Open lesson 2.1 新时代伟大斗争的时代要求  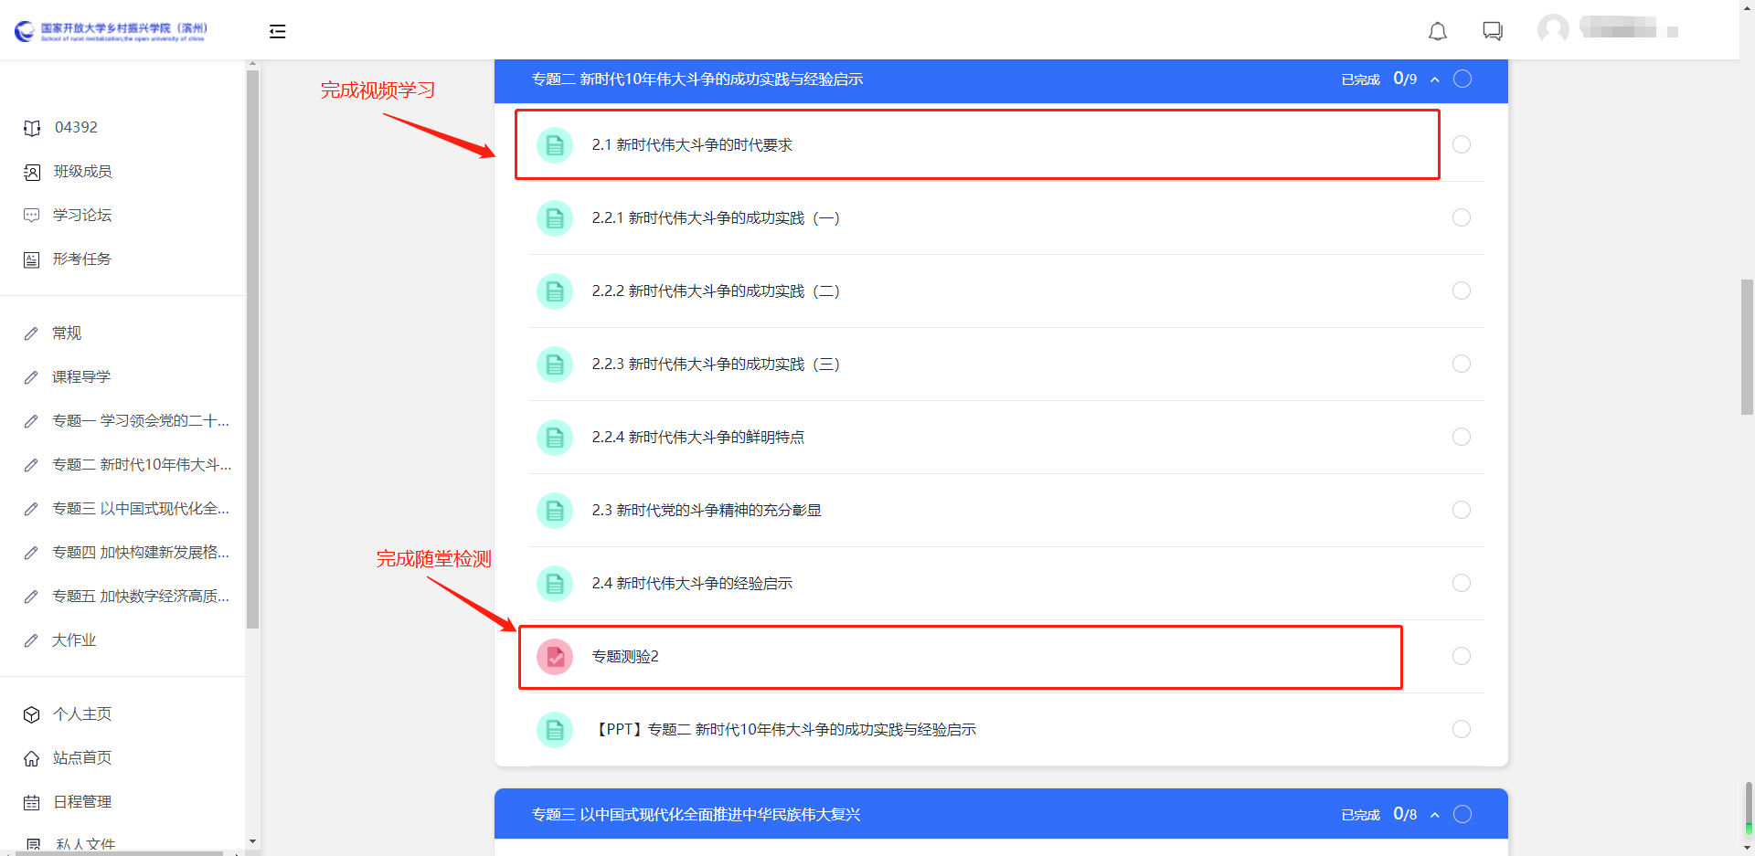(x=692, y=145)
